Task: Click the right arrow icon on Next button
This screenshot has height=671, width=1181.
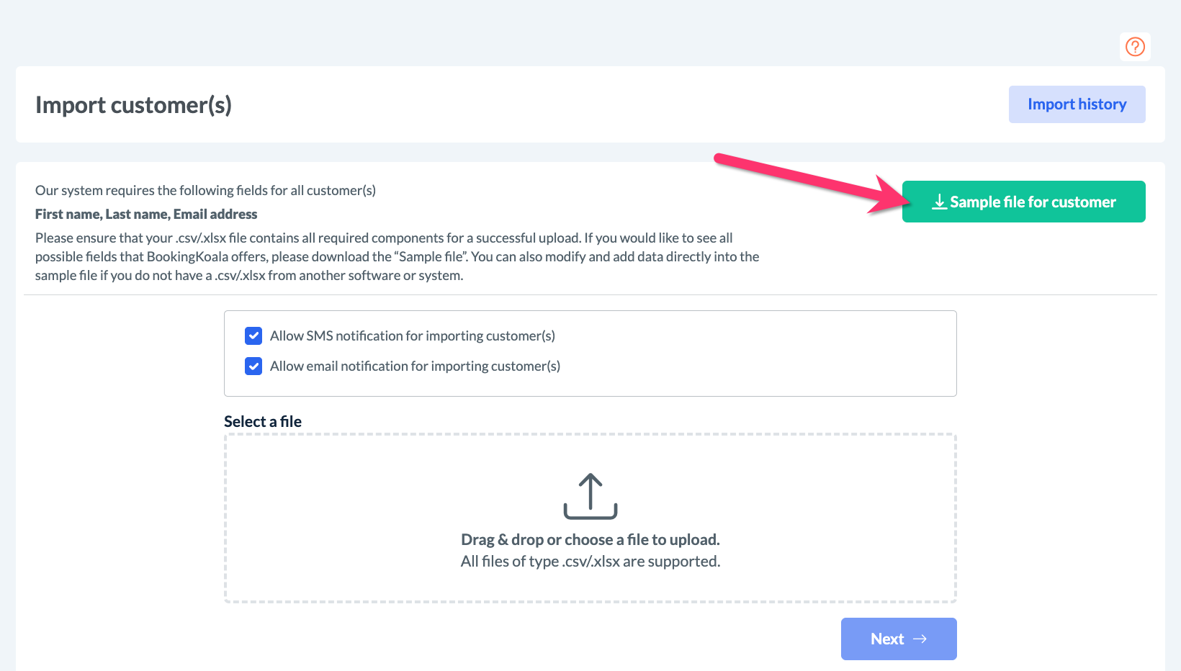Action: coord(920,639)
